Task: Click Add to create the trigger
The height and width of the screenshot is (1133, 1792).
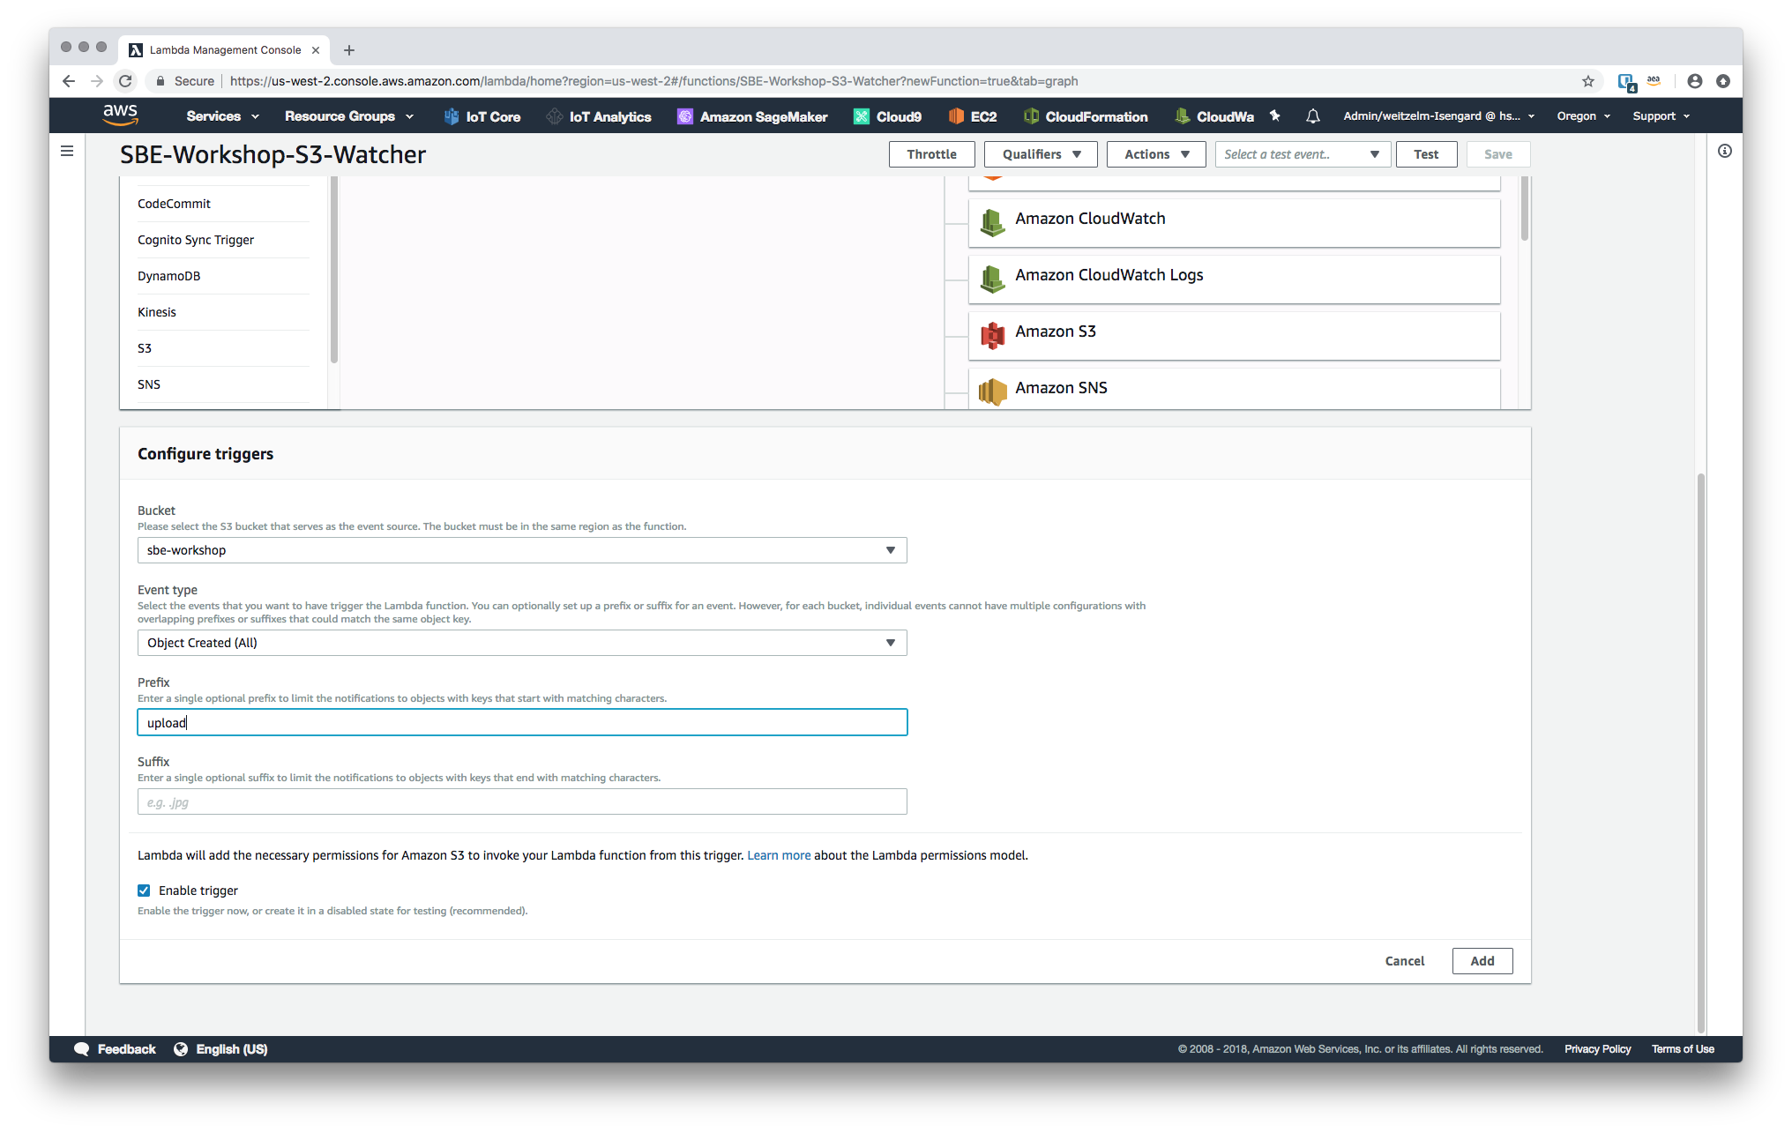Action: (x=1482, y=961)
